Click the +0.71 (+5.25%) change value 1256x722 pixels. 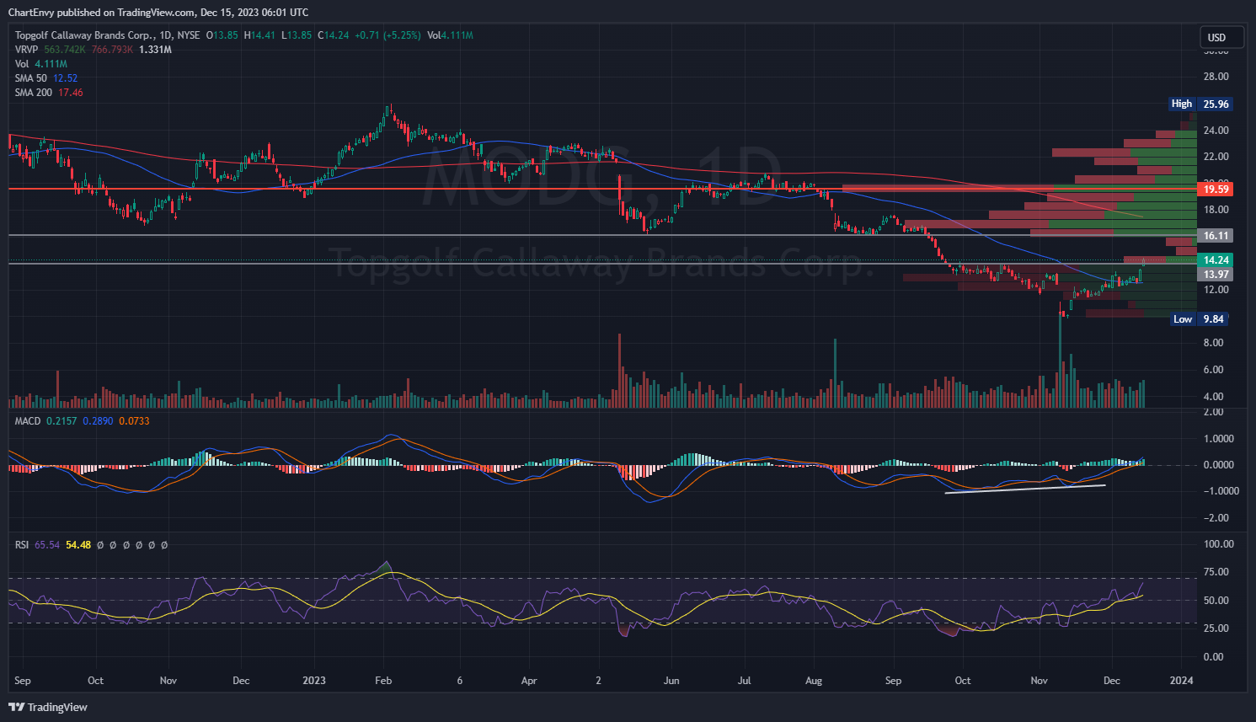tap(387, 35)
